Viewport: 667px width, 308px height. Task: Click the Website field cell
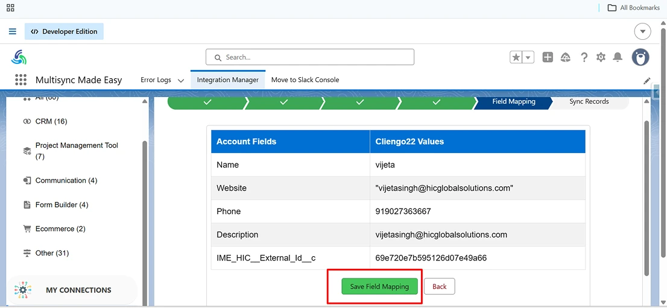pyautogui.click(x=291, y=188)
